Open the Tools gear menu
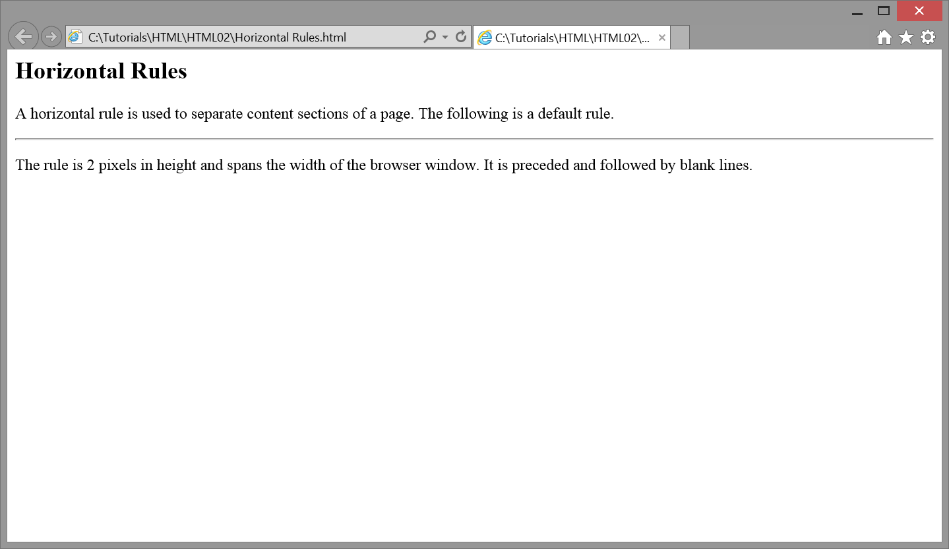 [928, 38]
